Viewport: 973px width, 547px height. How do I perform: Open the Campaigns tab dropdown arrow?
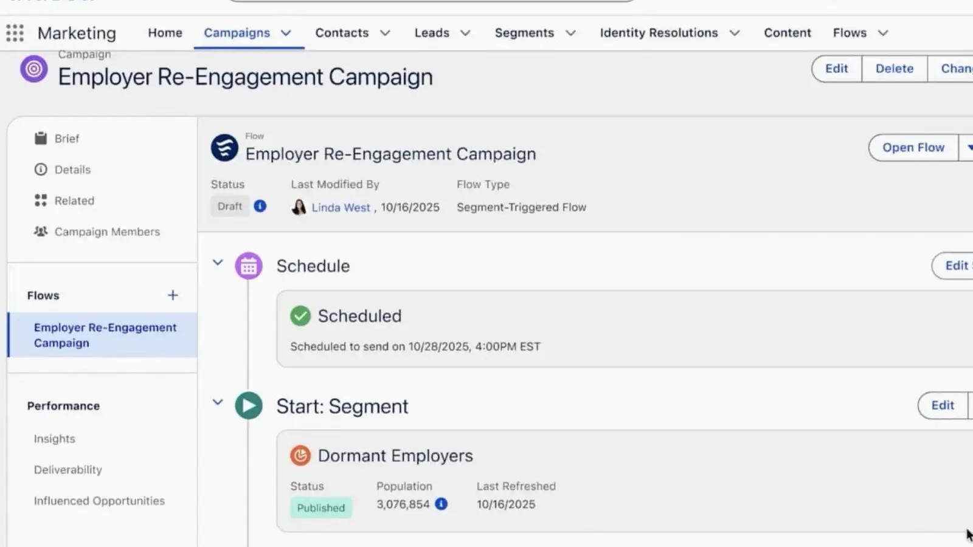[286, 33]
